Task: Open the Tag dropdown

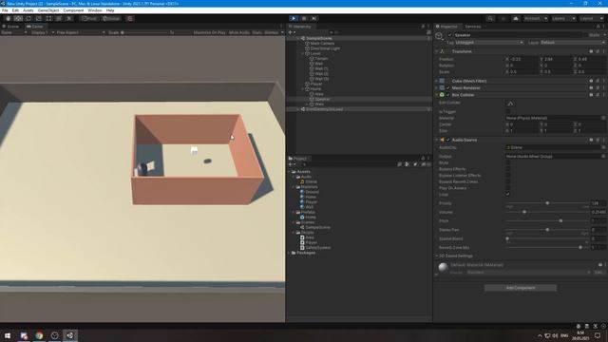Action: coord(489,42)
